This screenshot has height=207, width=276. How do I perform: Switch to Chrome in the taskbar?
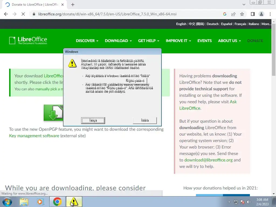point(57,202)
